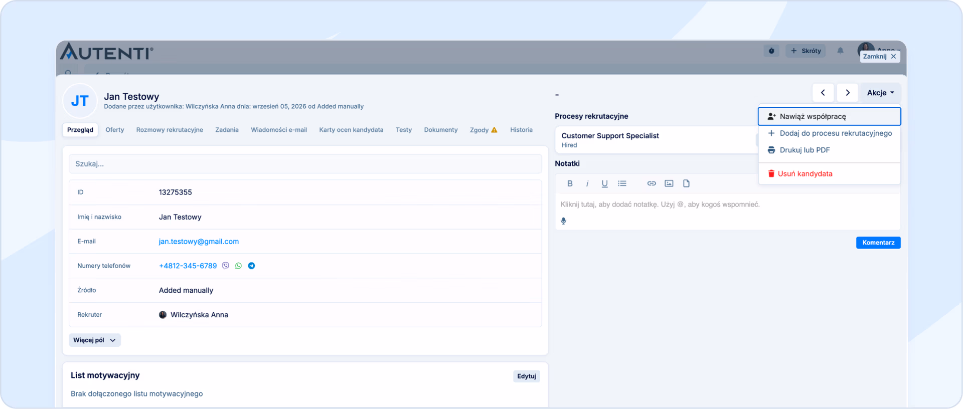Open the Akcje dropdown

(x=880, y=93)
